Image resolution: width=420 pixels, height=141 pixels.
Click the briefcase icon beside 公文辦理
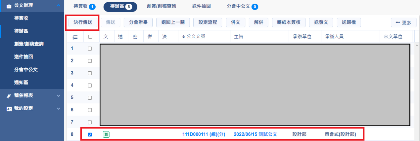click(x=9, y=6)
